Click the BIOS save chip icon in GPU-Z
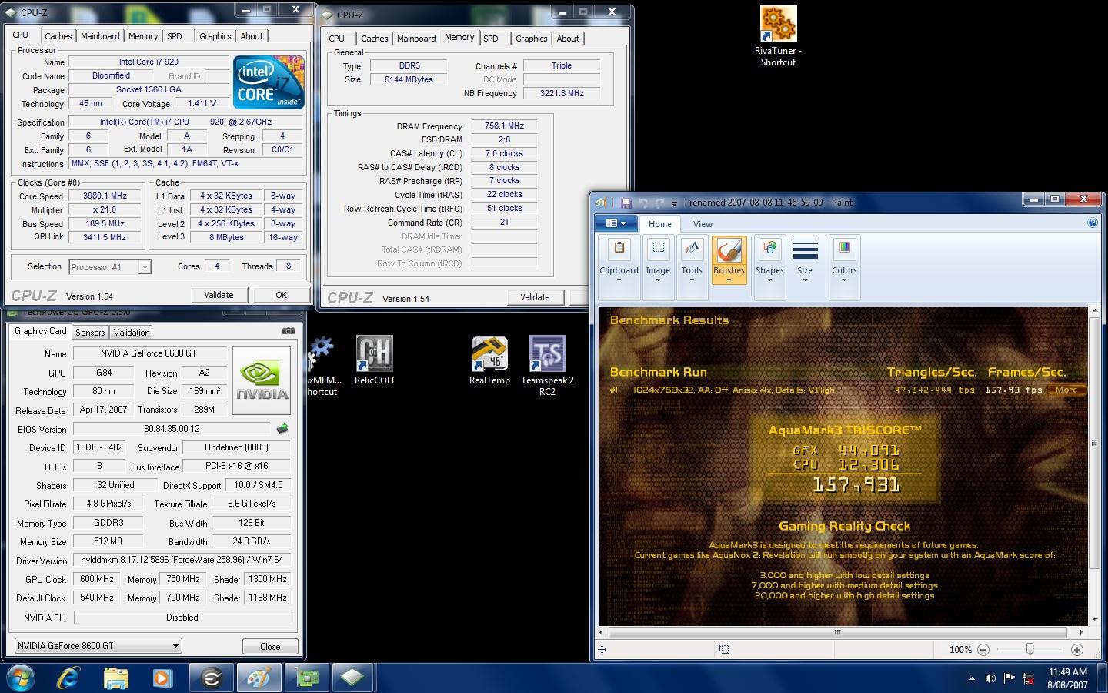The height and width of the screenshot is (693, 1108). coord(282,429)
